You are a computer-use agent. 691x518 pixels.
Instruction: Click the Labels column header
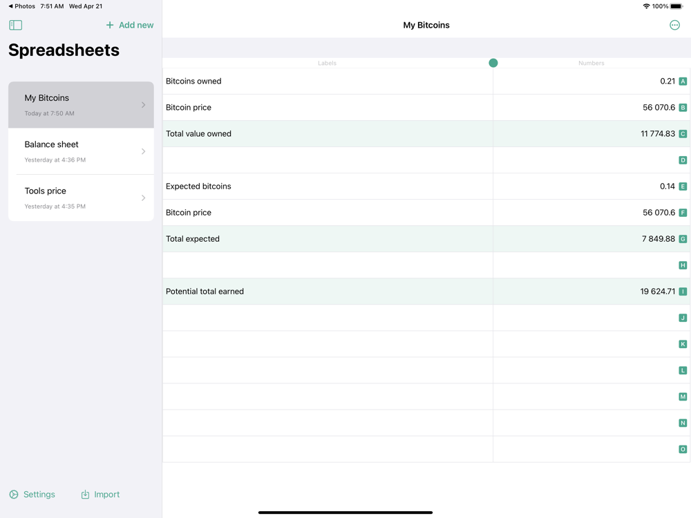pos(327,63)
